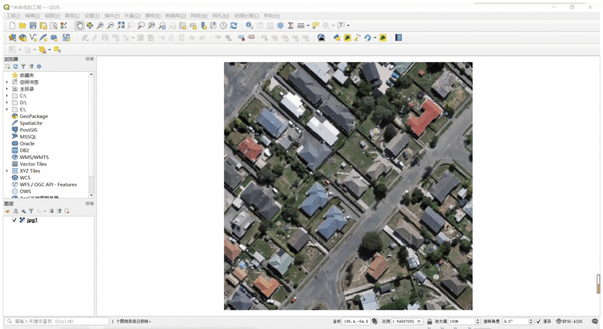Open EPSG:4326 CRS settings
Viewport: 603px width, 329px height.
point(569,322)
